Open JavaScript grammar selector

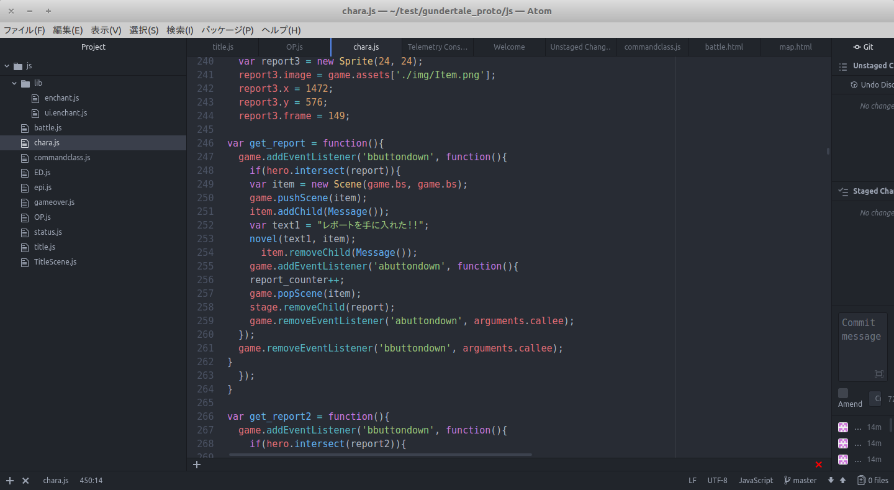pos(756,481)
